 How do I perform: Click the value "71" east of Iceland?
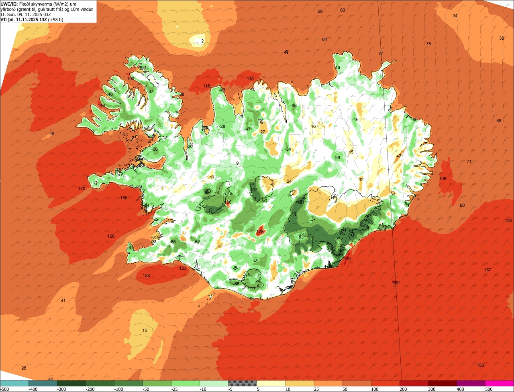(x=469, y=162)
